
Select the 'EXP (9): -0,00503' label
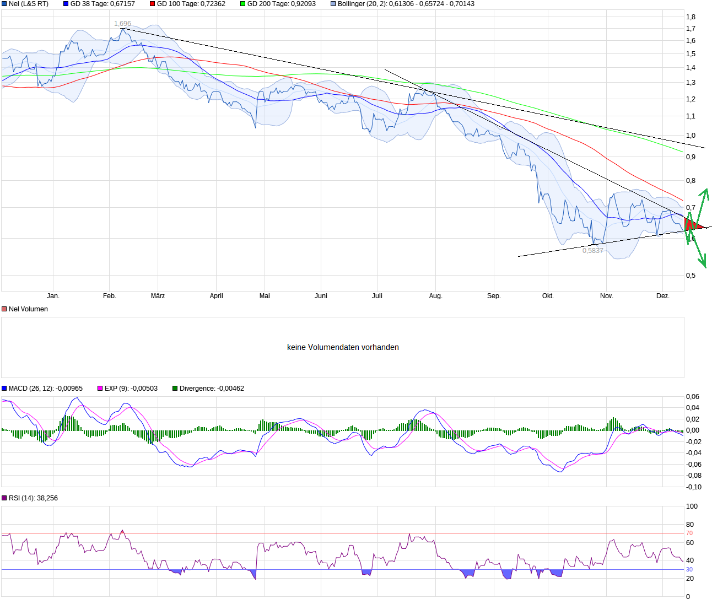coord(131,389)
